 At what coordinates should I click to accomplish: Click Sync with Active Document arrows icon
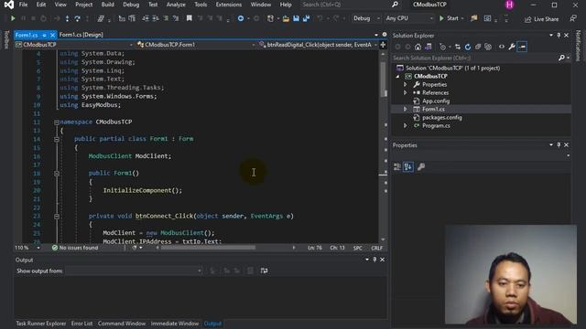(x=458, y=47)
